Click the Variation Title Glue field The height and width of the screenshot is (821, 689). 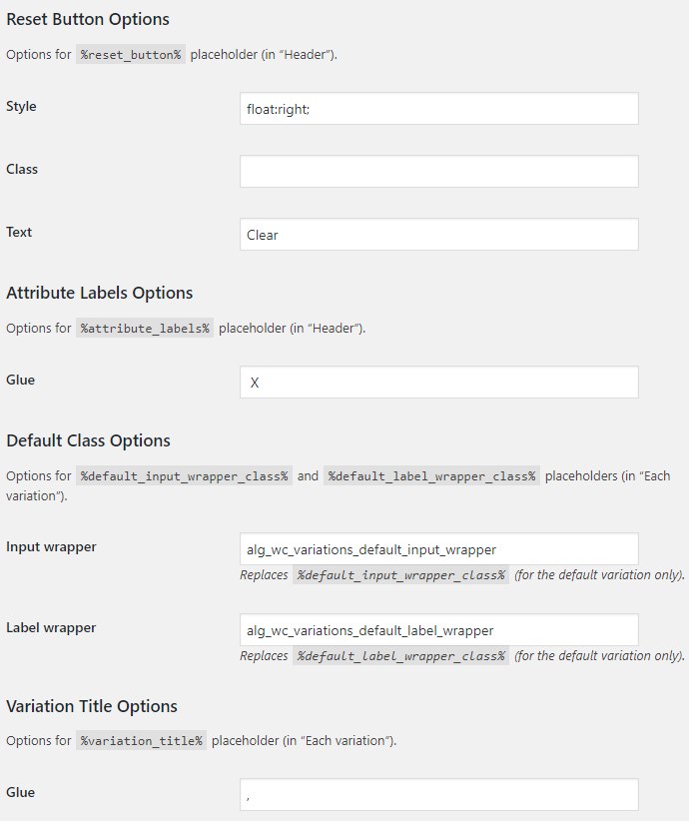coord(438,794)
